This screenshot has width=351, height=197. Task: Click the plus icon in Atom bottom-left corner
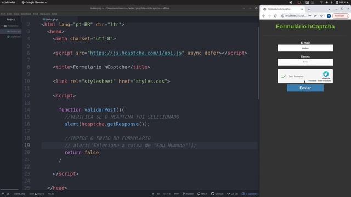point(3,194)
